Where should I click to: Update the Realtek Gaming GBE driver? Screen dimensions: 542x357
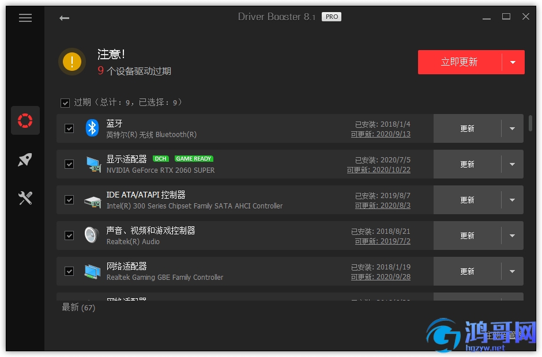point(468,271)
